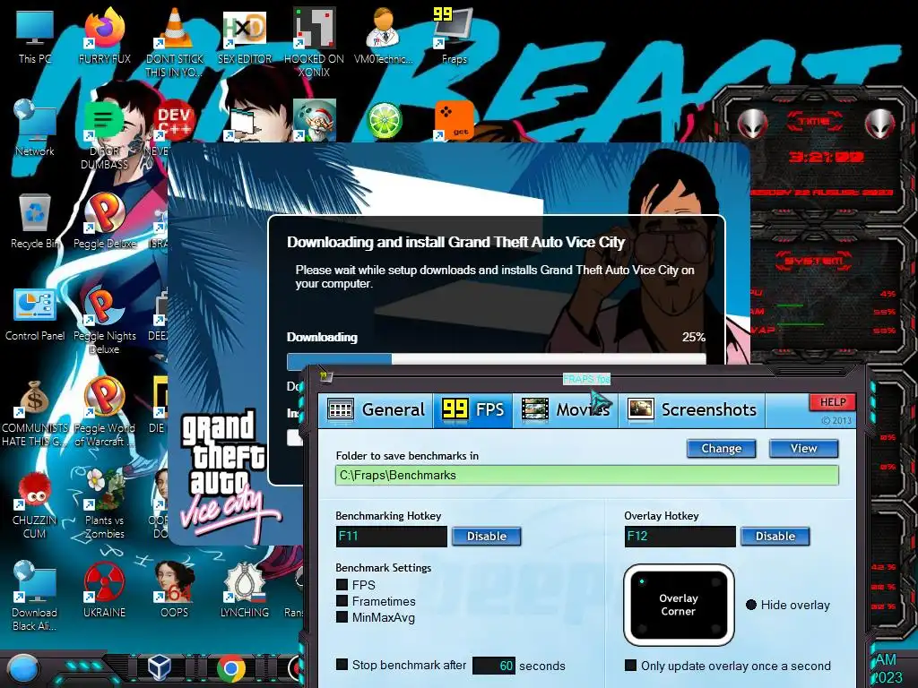Click the stop benchmark seconds field

tap(494, 666)
